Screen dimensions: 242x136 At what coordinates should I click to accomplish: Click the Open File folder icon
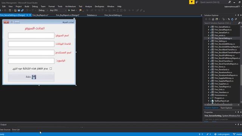coord(15,10)
